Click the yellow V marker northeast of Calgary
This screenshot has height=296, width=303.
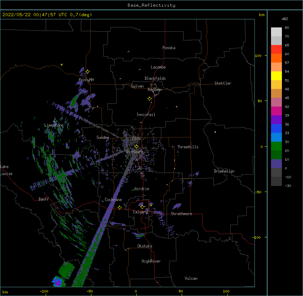click(x=151, y=205)
